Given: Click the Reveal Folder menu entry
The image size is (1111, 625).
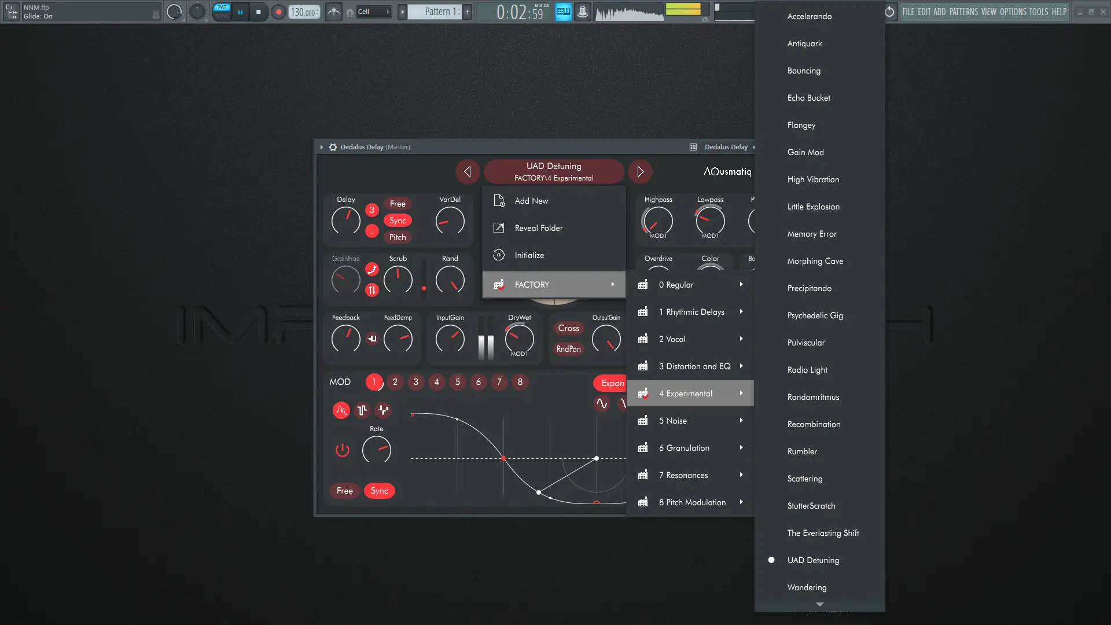Looking at the screenshot, I should pyautogui.click(x=538, y=228).
